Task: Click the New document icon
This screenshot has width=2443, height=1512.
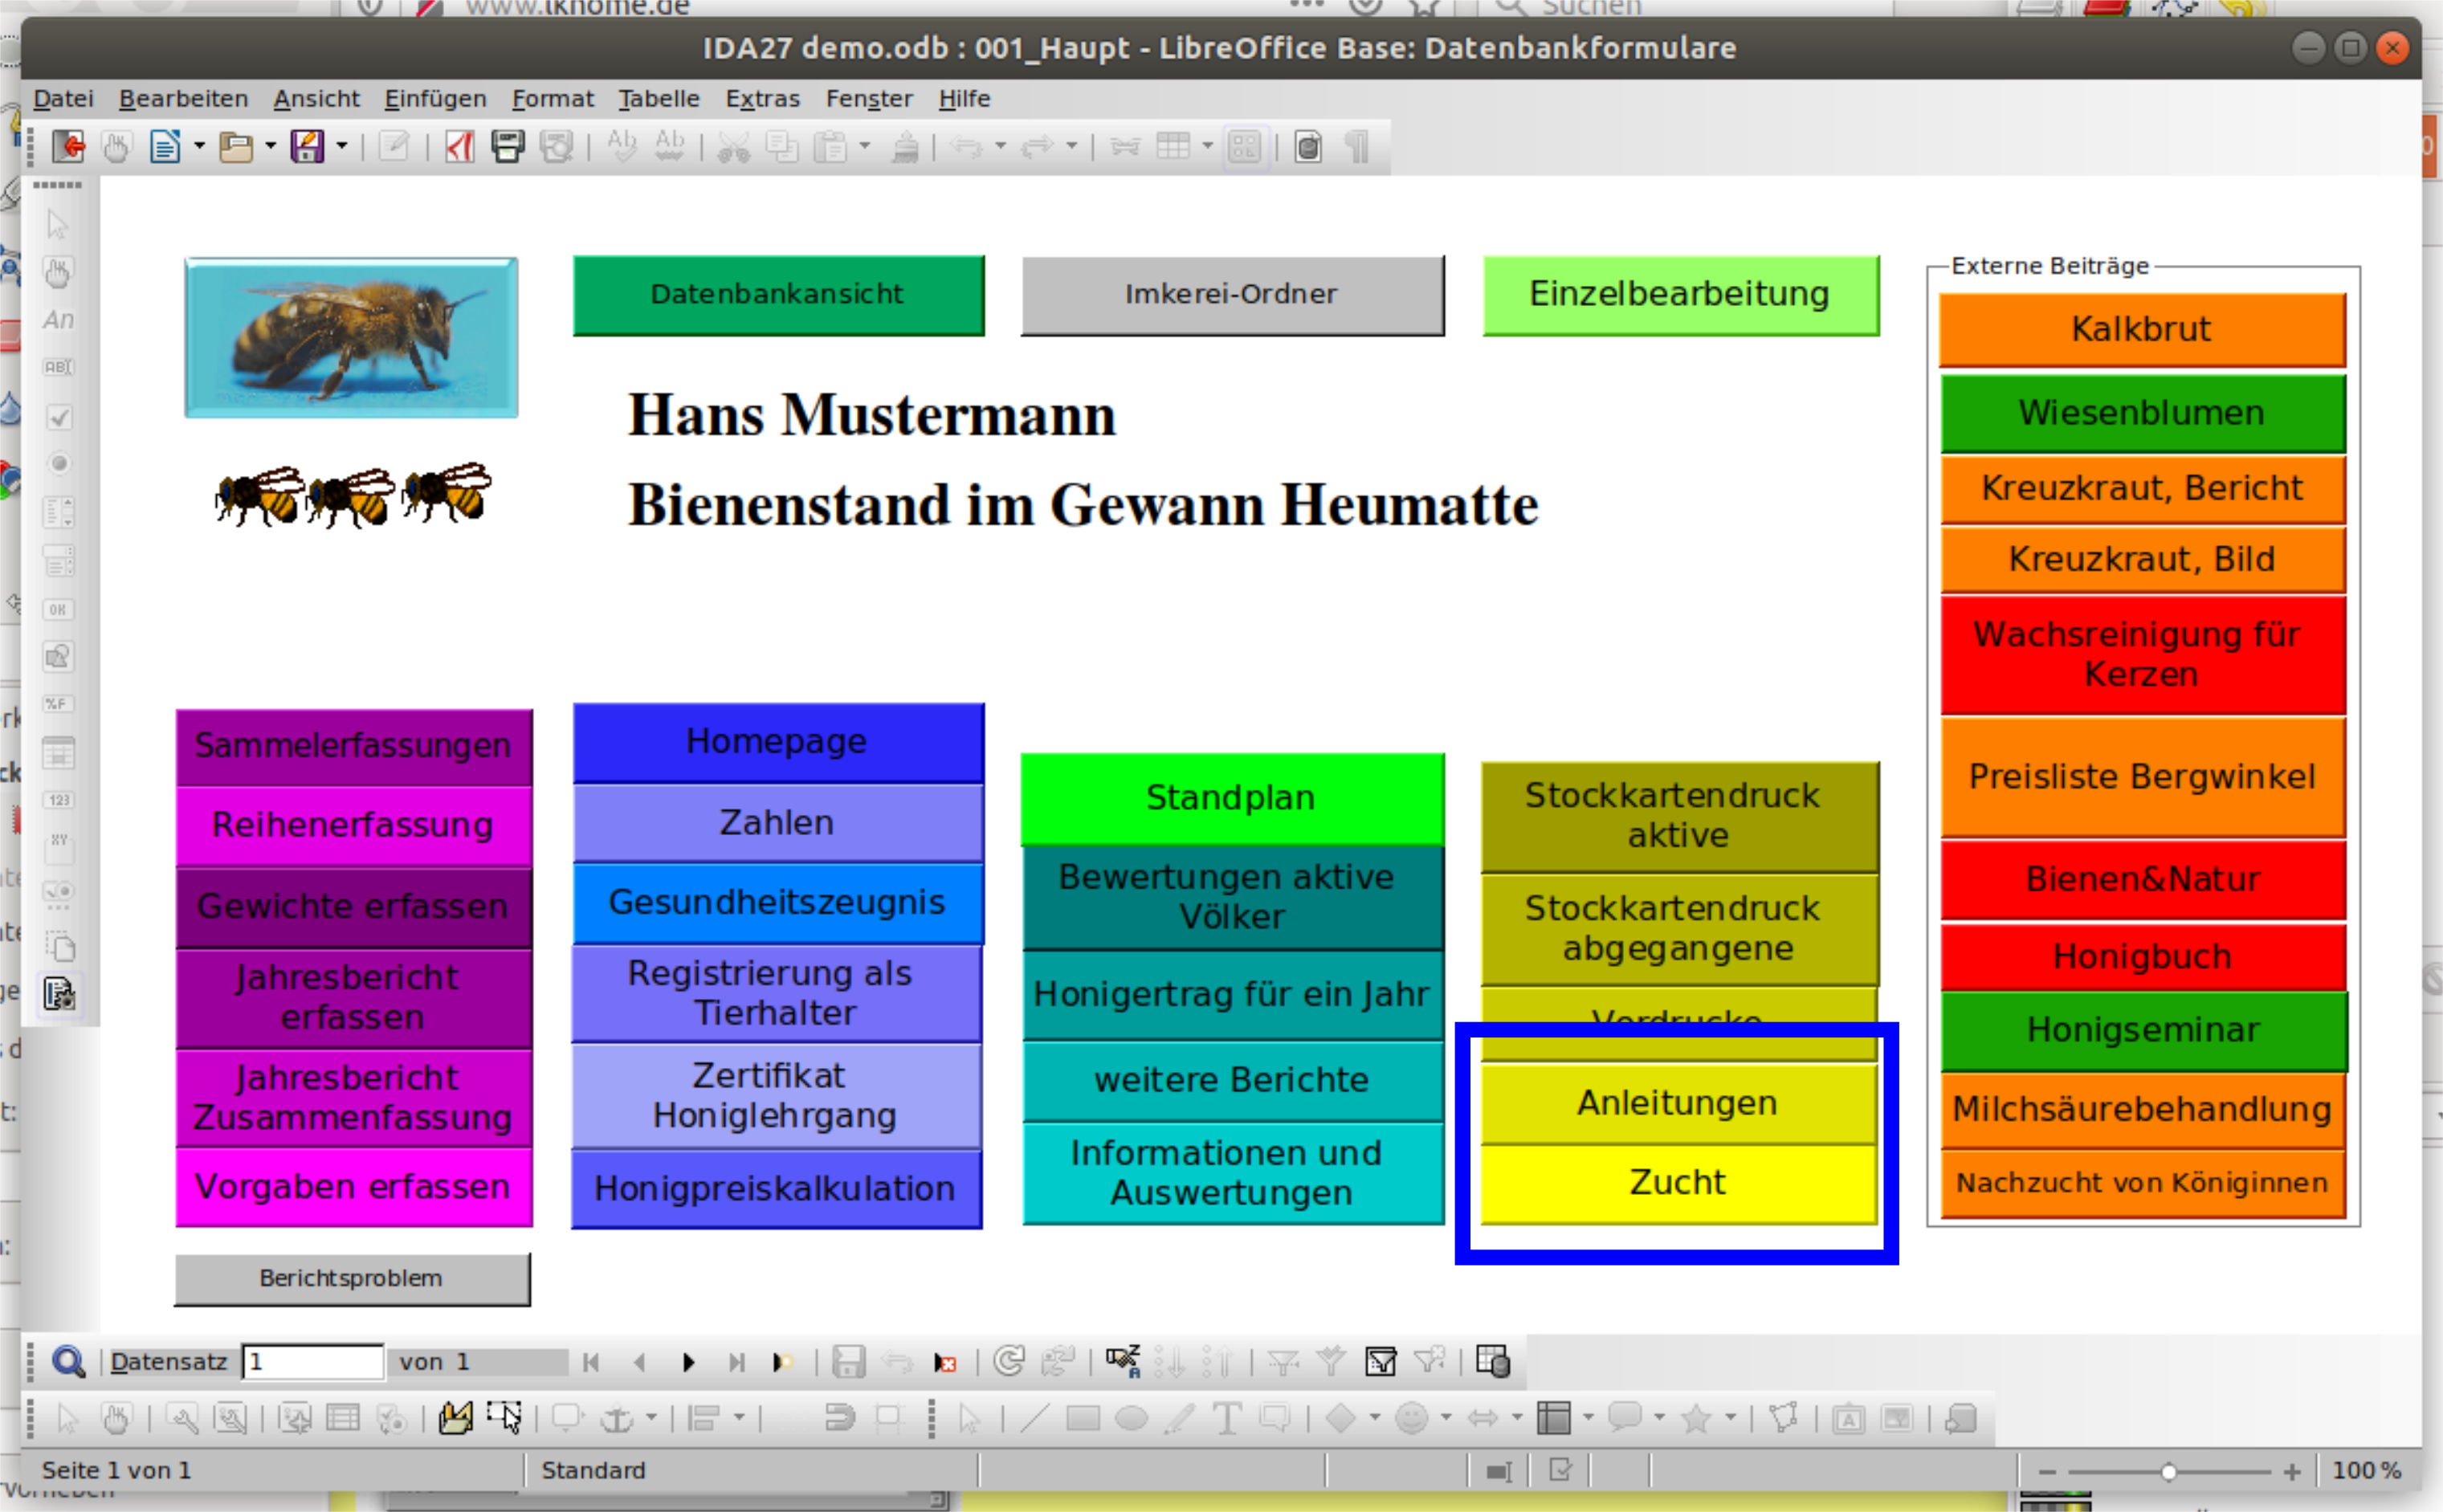Action: click(165, 147)
